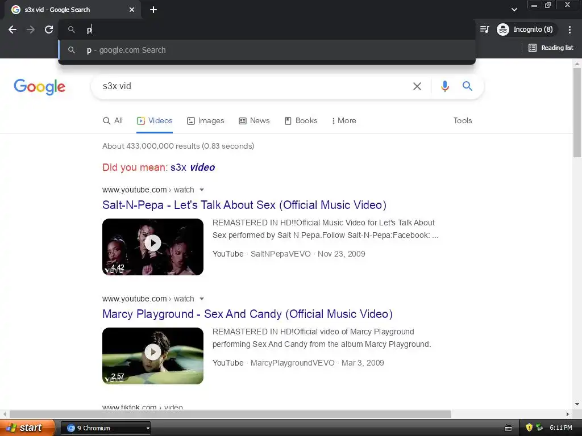Reload the current page
The height and width of the screenshot is (436, 582).
[49, 30]
